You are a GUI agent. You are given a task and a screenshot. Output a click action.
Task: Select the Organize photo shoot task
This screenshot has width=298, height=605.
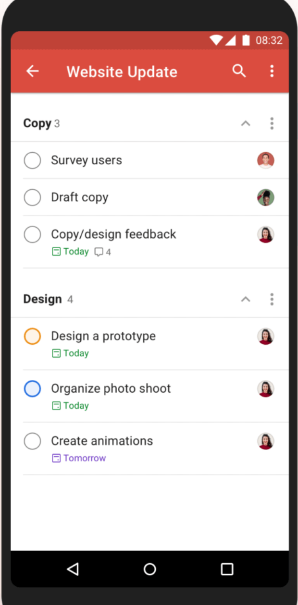click(111, 388)
